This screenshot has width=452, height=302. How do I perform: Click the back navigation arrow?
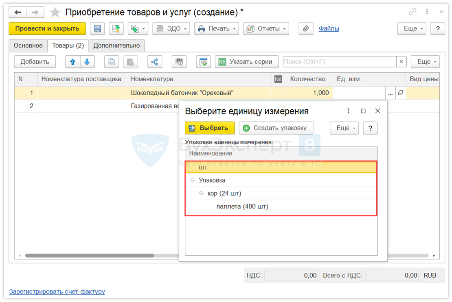coord(18,12)
